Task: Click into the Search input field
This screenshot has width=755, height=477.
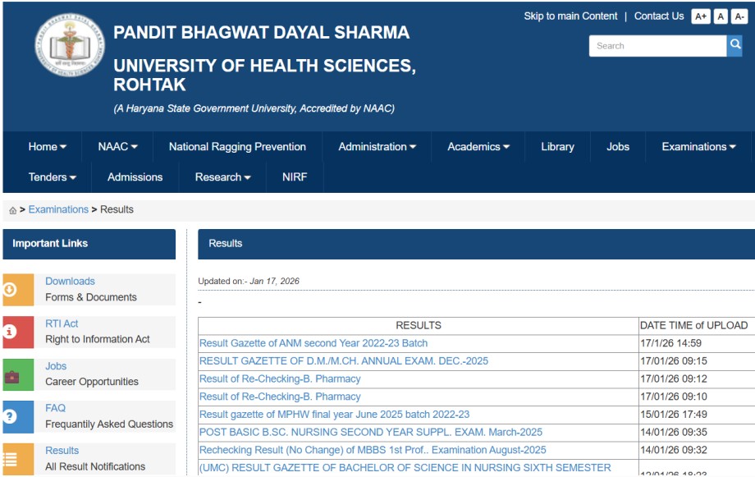Action: point(657,46)
